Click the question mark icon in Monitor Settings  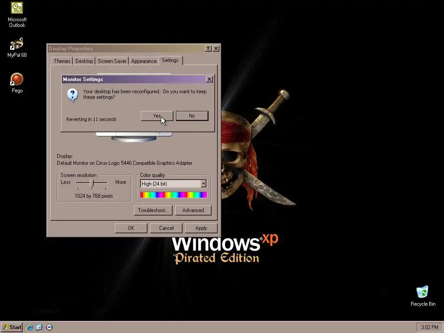(72, 95)
